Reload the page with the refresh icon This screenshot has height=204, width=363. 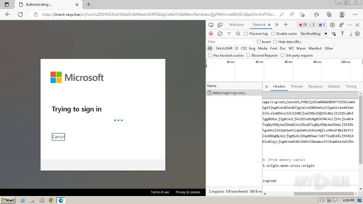tap(20, 14)
